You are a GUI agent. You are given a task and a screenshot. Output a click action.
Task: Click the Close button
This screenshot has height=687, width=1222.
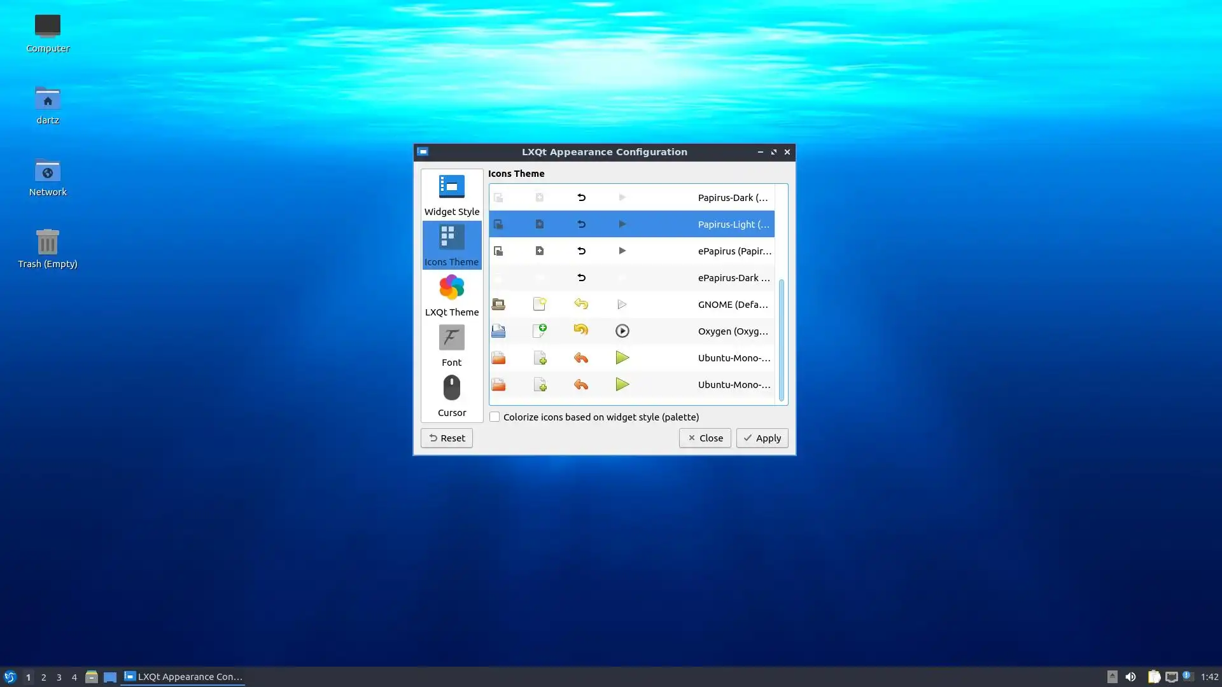click(x=705, y=438)
